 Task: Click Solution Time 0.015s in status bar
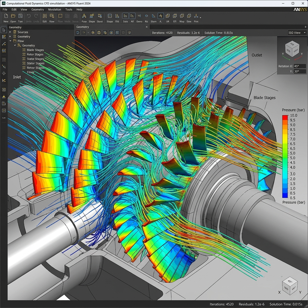286,304
